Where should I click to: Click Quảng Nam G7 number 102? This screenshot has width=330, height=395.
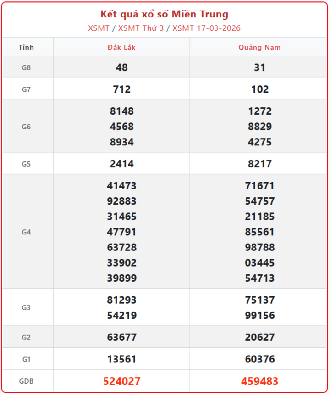click(x=259, y=89)
